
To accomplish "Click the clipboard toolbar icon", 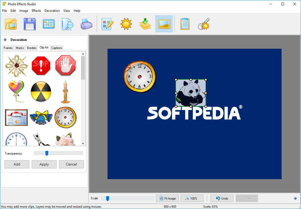I will [185, 24].
